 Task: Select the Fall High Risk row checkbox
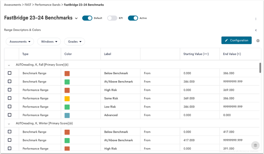pyautogui.click(x=10, y=90)
